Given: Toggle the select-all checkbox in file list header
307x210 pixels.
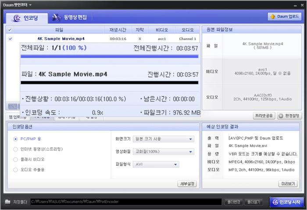Looking at the screenshot, I should (x=10, y=30).
